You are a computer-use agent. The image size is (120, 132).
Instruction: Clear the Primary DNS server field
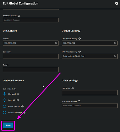[56, 43]
